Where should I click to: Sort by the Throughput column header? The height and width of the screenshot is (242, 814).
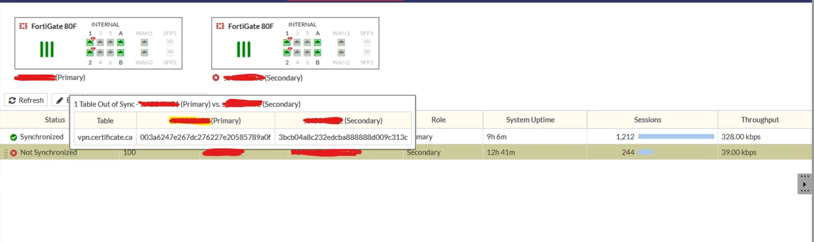(x=760, y=120)
